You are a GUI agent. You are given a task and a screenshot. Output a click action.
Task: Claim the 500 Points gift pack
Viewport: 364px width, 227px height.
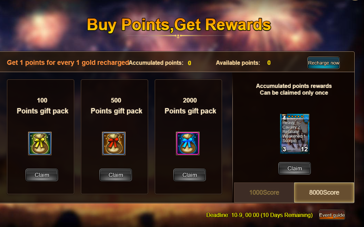coord(116,175)
